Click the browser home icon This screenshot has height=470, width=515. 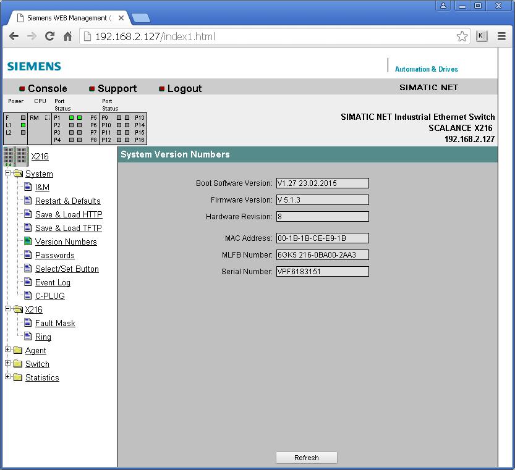coord(68,36)
